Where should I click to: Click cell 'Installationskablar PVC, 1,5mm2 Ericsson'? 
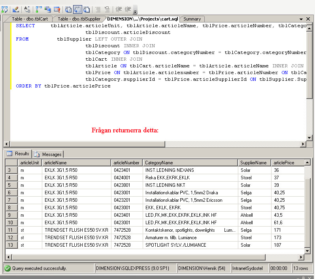coord(190,200)
